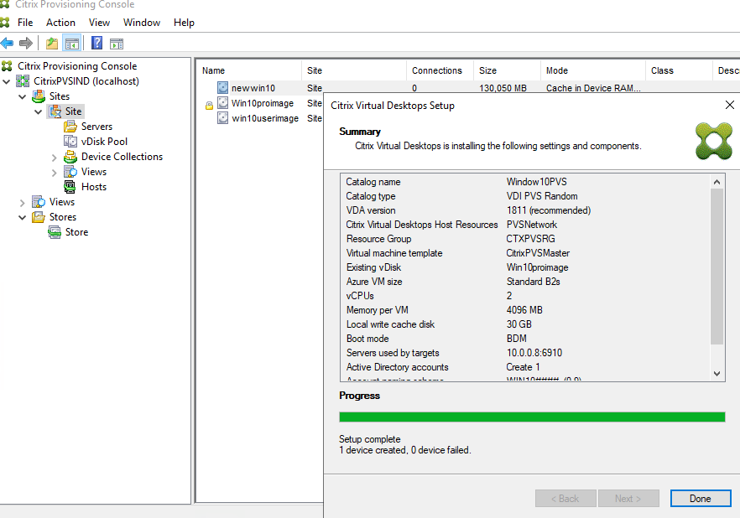The image size is (740, 518).
Task: Click the Site node icon in tree
Action: (55, 111)
